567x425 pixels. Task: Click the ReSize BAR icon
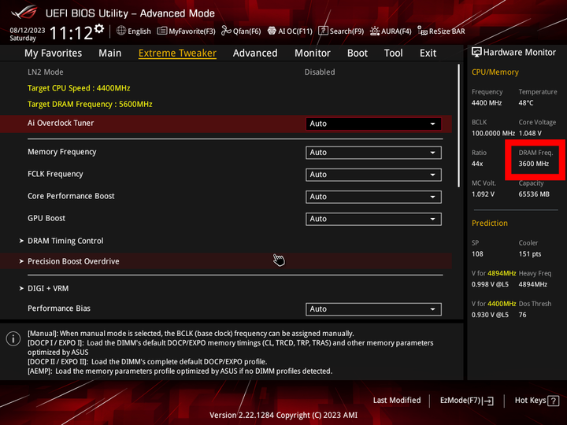[422, 31]
